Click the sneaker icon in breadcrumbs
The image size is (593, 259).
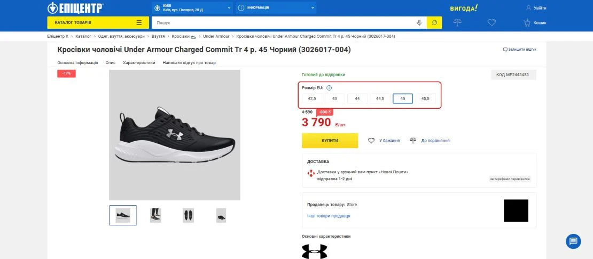(193, 37)
